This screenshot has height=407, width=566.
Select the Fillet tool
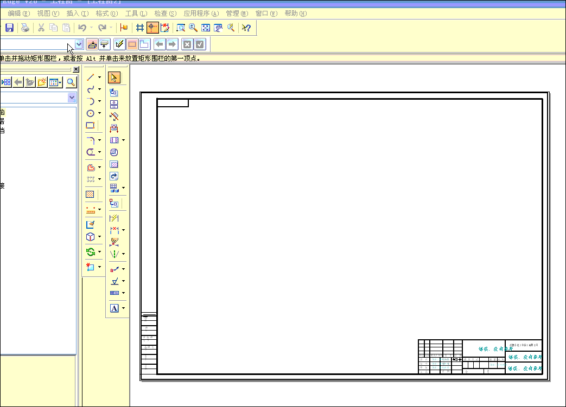(x=90, y=140)
